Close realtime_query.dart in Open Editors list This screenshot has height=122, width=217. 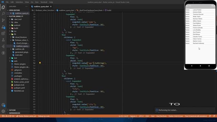tap(11, 13)
